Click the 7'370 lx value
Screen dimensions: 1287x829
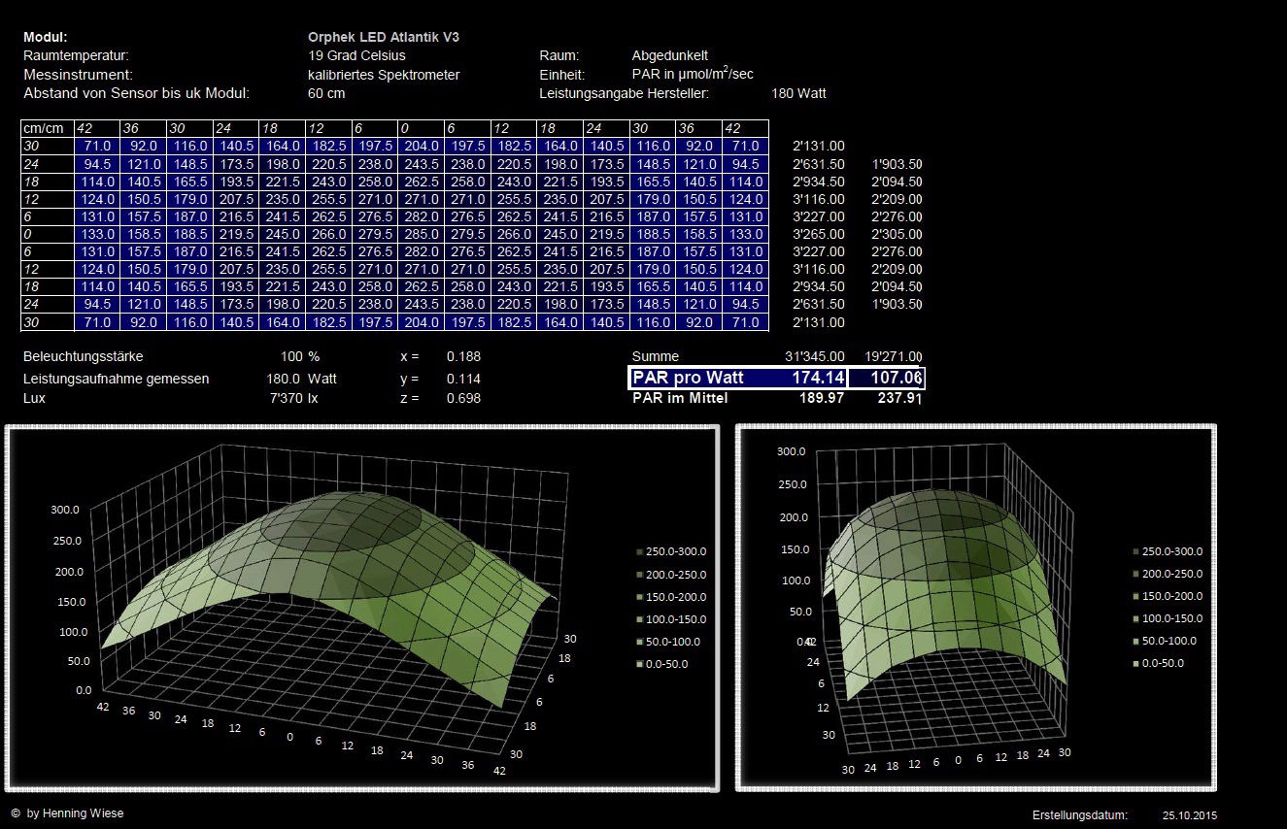pyautogui.click(x=295, y=398)
